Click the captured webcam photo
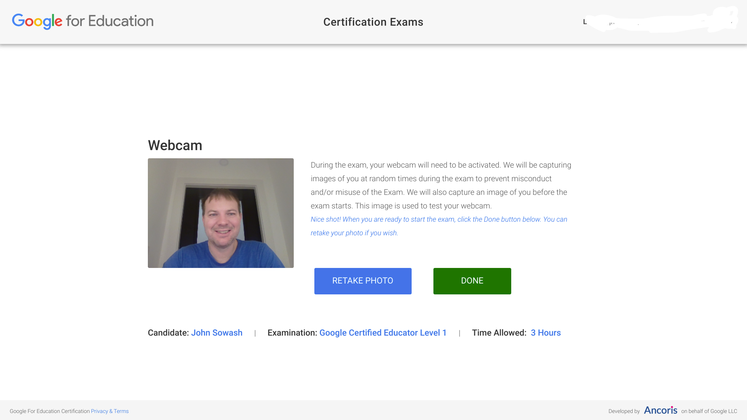The width and height of the screenshot is (747, 420). (x=221, y=213)
